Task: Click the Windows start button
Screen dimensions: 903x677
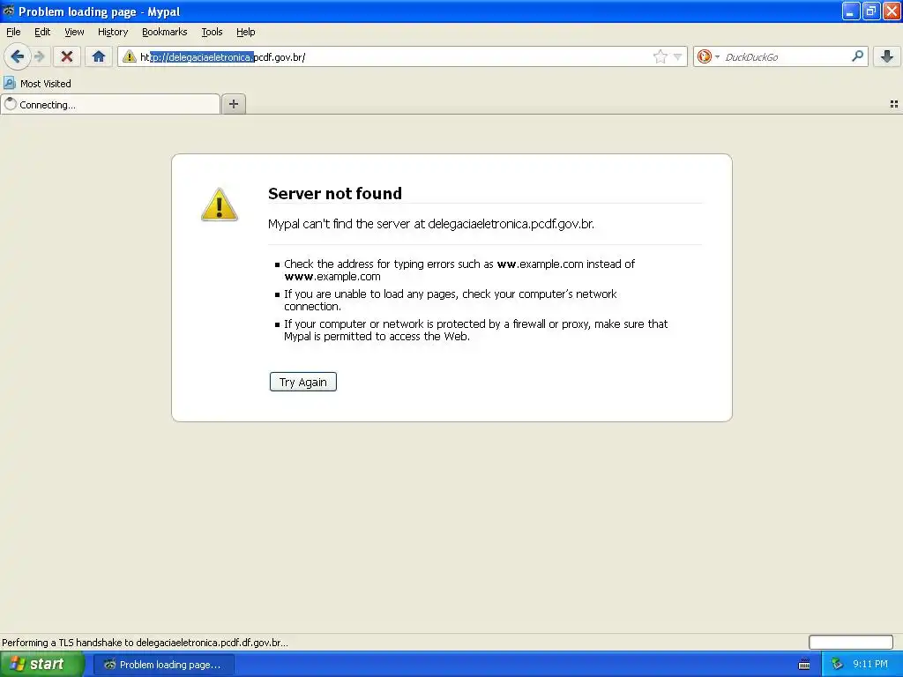Action: 42,664
